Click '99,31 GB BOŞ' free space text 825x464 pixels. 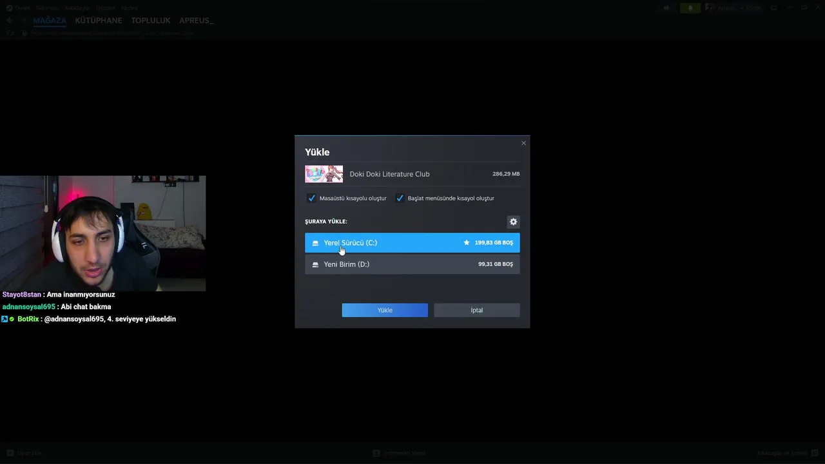click(x=496, y=264)
